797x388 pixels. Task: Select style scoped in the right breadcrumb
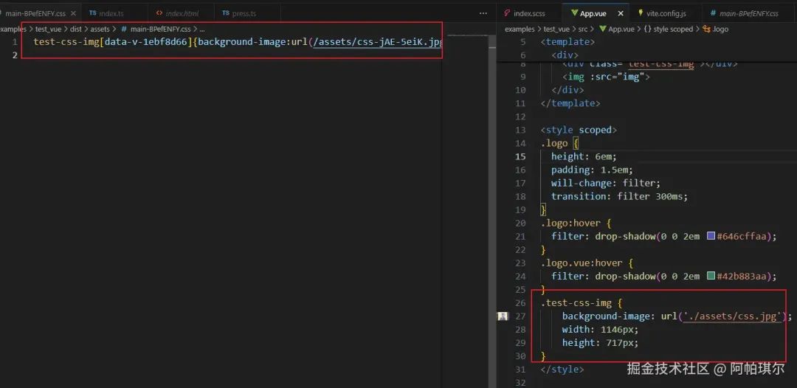click(x=672, y=30)
